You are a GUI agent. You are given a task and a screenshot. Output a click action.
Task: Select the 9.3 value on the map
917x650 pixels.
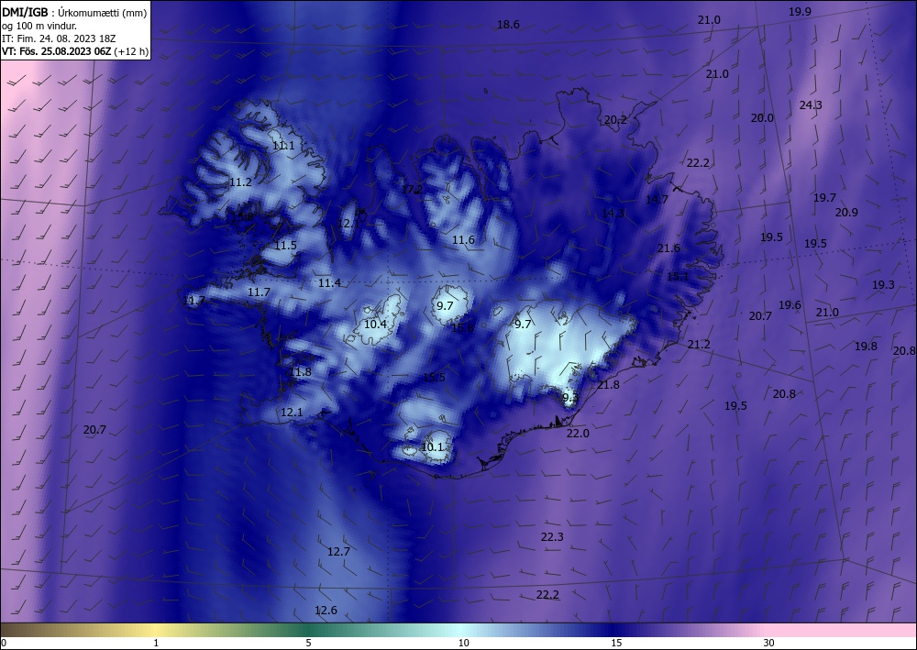(570, 398)
